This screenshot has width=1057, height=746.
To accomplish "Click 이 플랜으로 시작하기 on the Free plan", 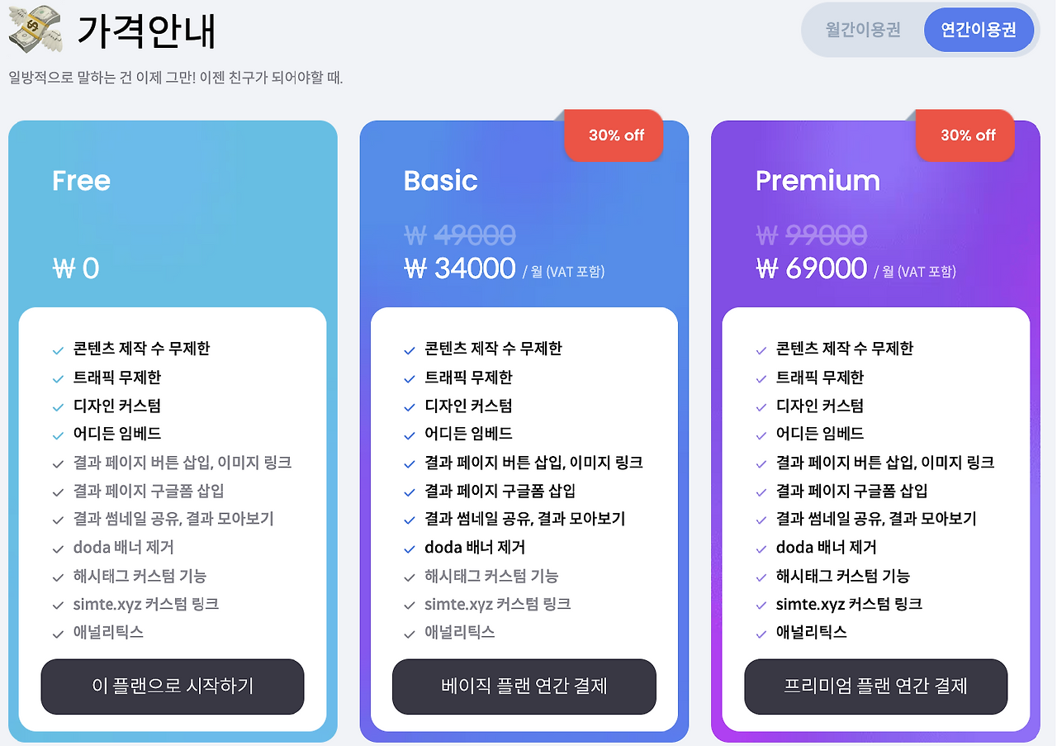I will (x=172, y=687).
